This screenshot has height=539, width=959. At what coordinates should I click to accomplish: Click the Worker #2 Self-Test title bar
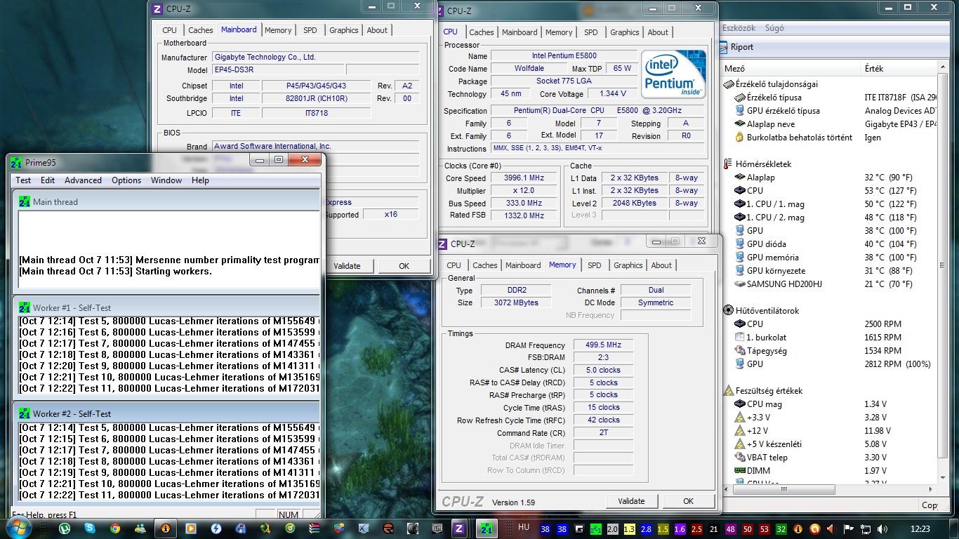(x=167, y=413)
